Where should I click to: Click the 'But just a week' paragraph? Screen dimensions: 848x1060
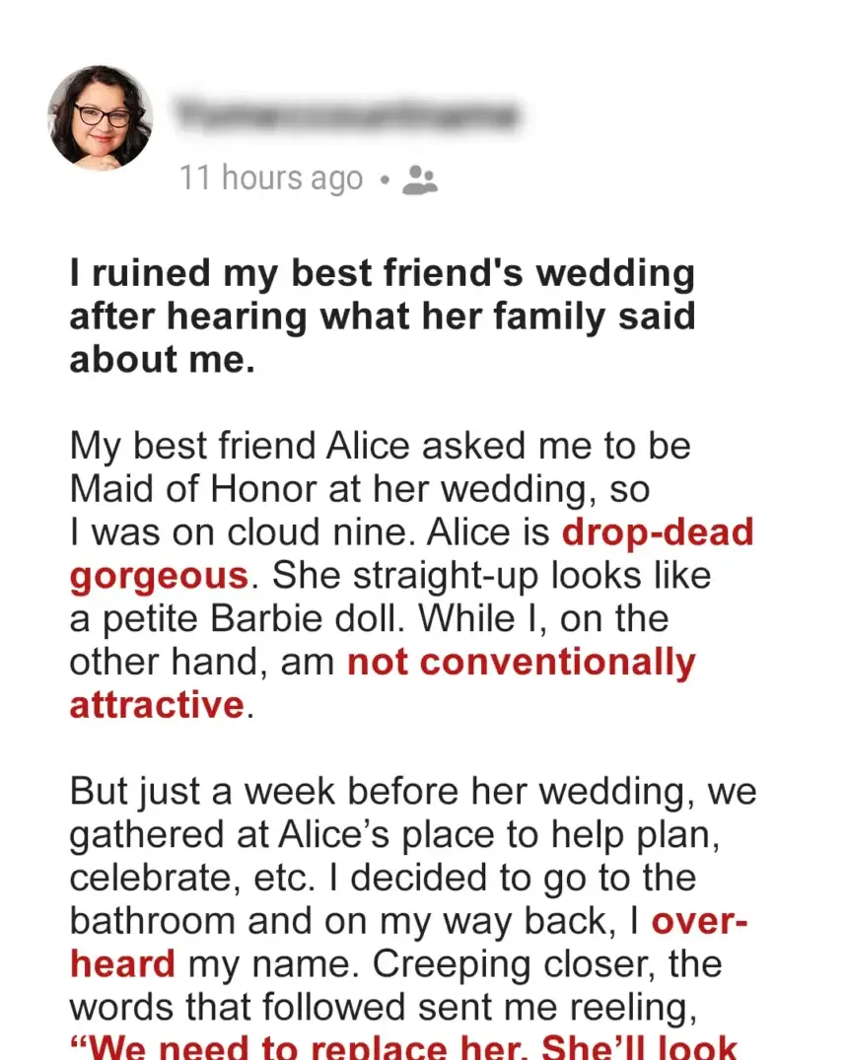(x=412, y=919)
